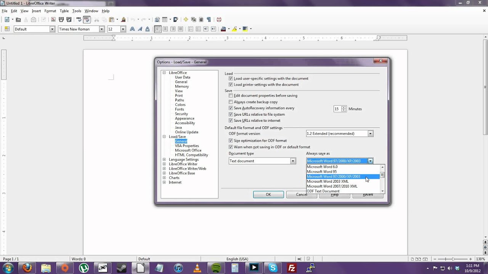Screen dimensions: 488x274
Task: Click the zoom slider handle in status bar
Action: click(453, 259)
